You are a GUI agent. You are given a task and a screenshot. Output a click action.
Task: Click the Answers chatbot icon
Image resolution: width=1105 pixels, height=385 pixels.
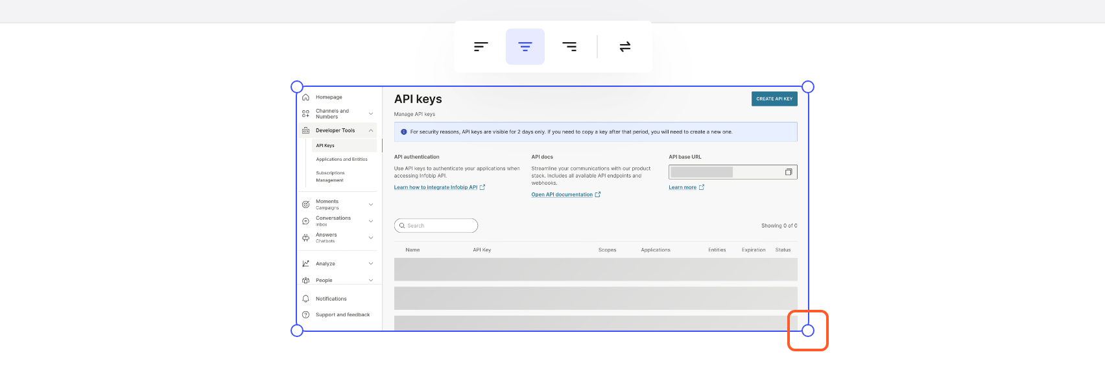pos(305,238)
